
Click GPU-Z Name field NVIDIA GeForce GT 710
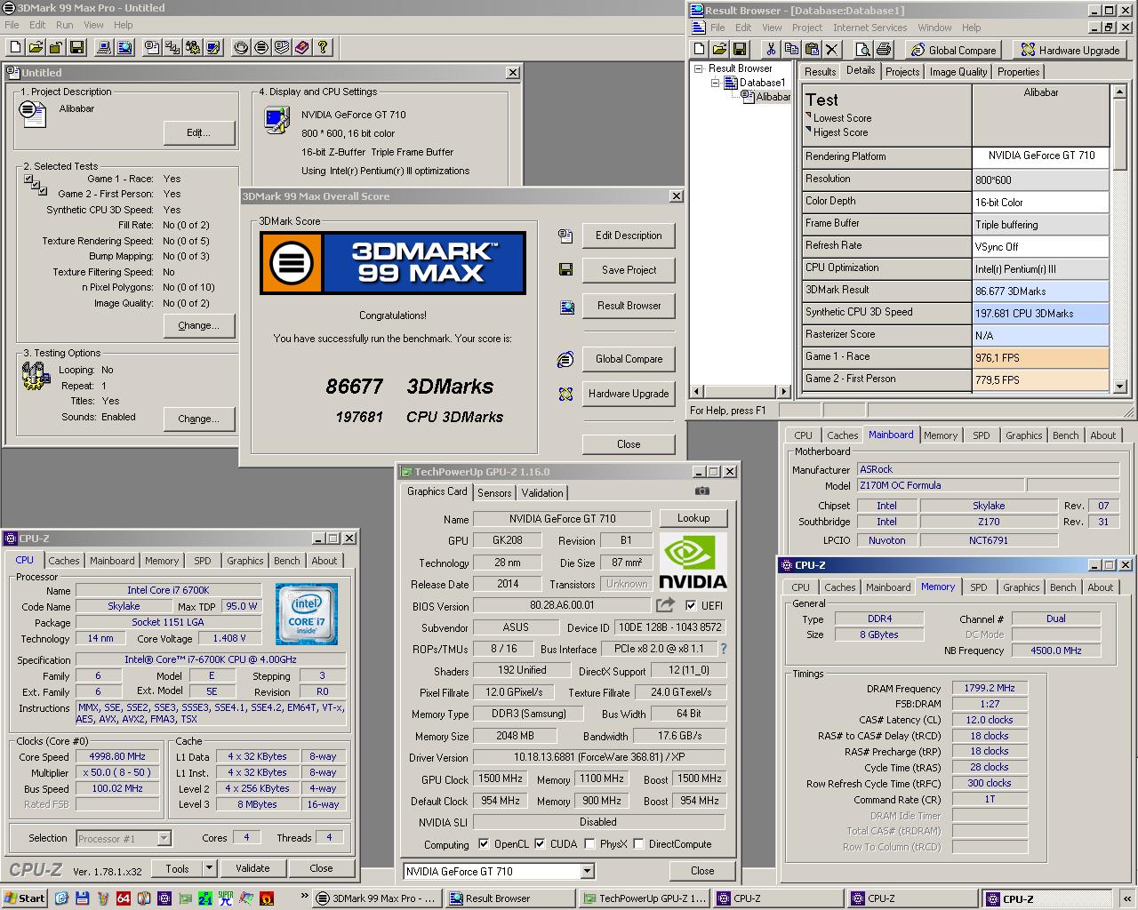[x=562, y=519]
